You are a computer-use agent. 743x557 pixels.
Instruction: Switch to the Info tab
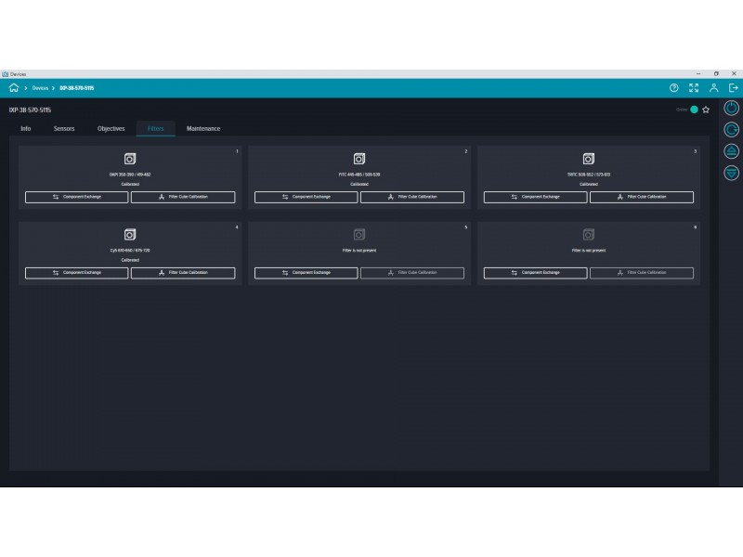click(26, 128)
